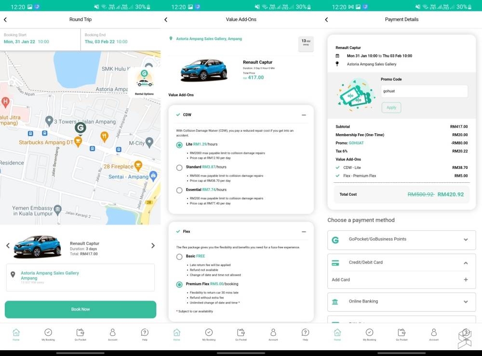Viewport: 482px width, 356px height.
Task: Go back from the Payment Details screen
Action: tap(326, 20)
